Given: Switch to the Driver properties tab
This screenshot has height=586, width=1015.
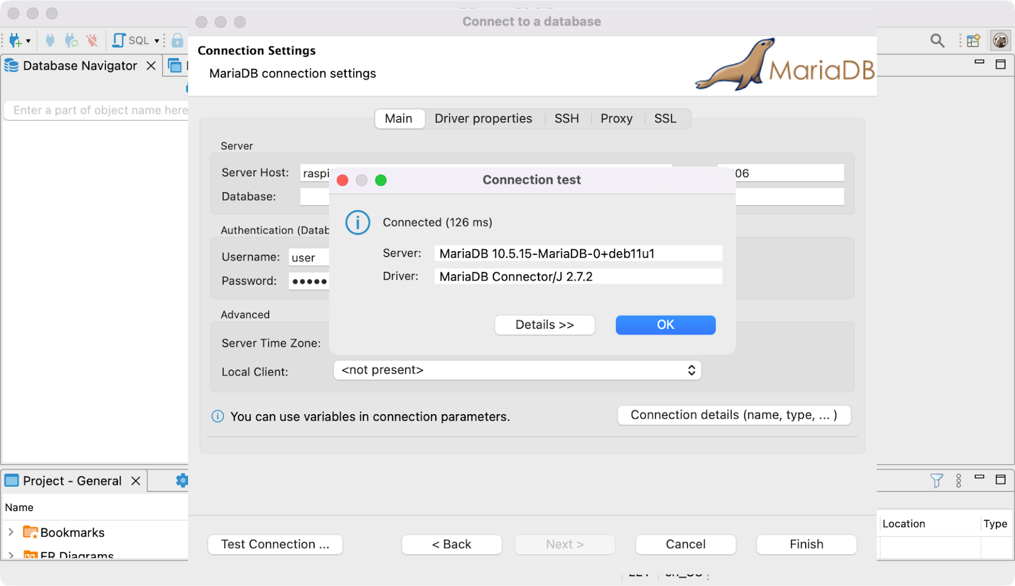Looking at the screenshot, I should point(483,119).
